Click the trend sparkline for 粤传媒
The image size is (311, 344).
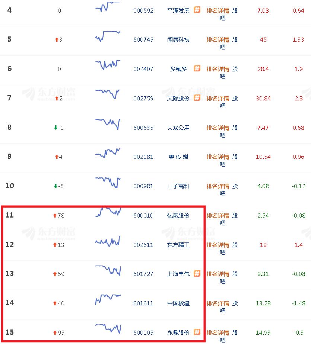tap(108, 153)
